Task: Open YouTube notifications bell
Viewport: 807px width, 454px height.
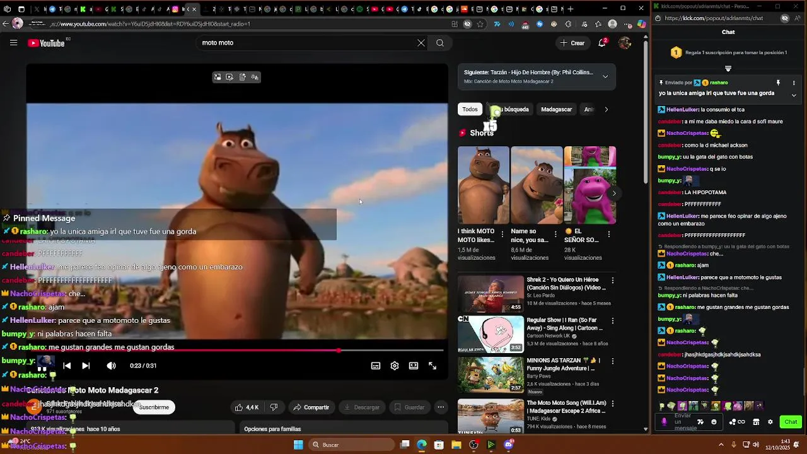Action: (x=602, y=43)
